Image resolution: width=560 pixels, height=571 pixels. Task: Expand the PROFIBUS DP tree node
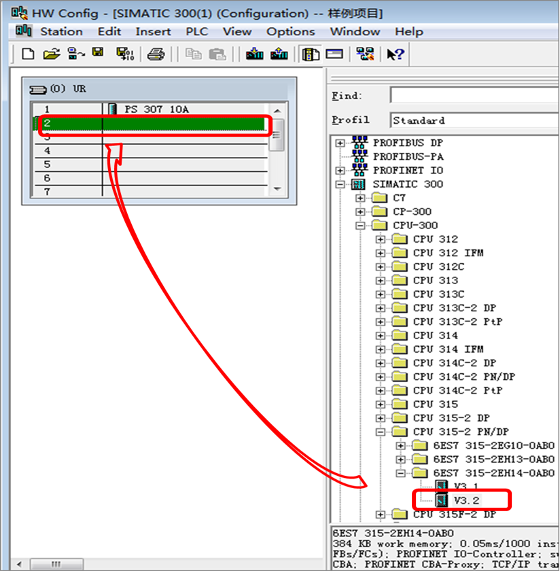point(340,143)
